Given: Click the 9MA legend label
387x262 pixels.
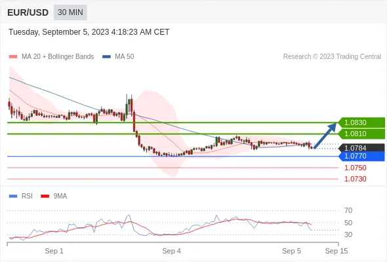Looking at the screenshot, I should pyautogui.click(x=60, y=196).
